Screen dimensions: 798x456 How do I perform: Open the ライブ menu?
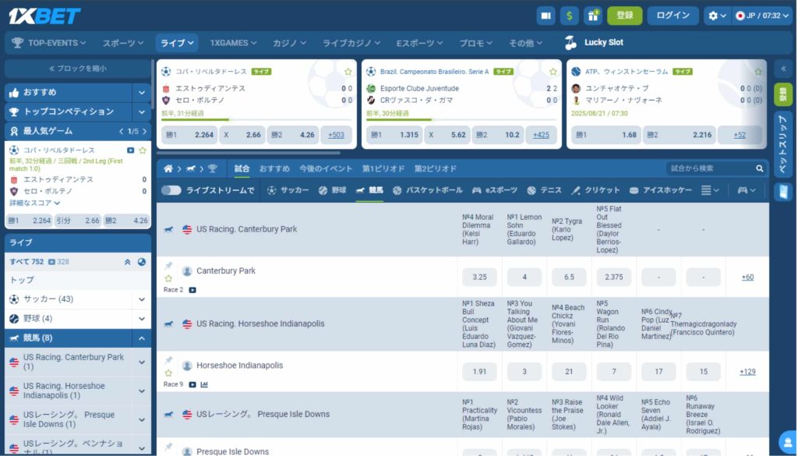point(177,43)
